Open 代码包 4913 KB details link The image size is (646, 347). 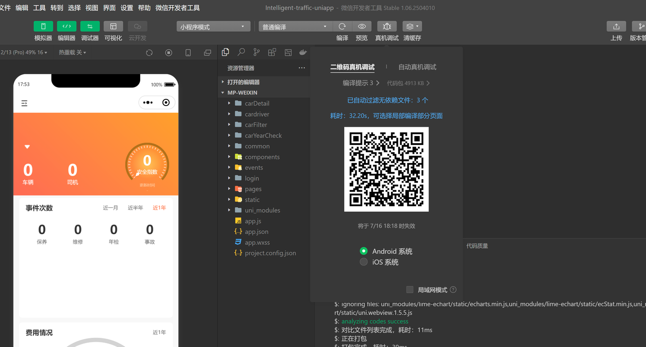point(408,83)
